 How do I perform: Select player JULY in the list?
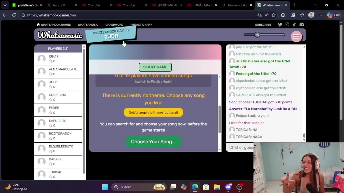tap(58, 84)
